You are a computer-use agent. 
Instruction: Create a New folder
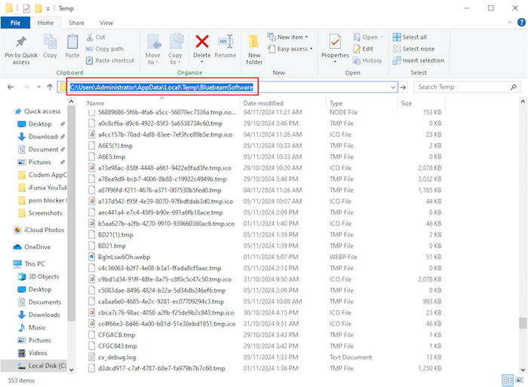pos(254,50)
